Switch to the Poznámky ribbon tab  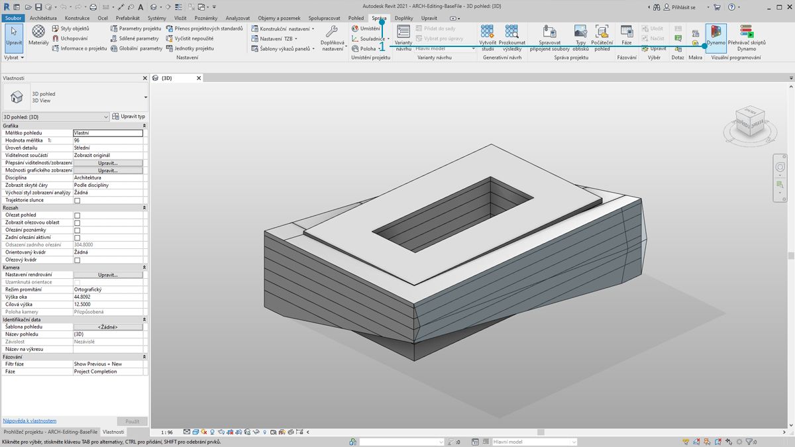(x=206, y=18)
